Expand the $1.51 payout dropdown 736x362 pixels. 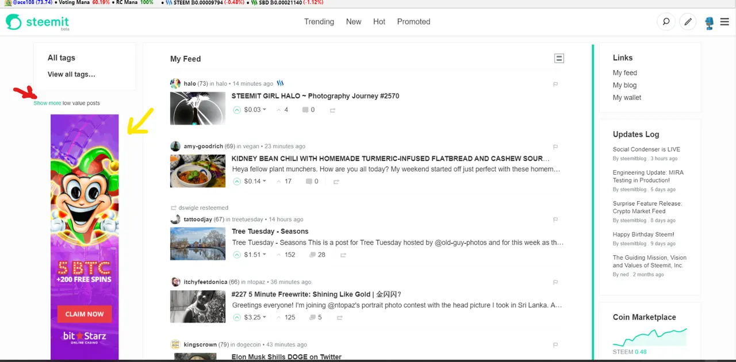[x=255, y=255]
